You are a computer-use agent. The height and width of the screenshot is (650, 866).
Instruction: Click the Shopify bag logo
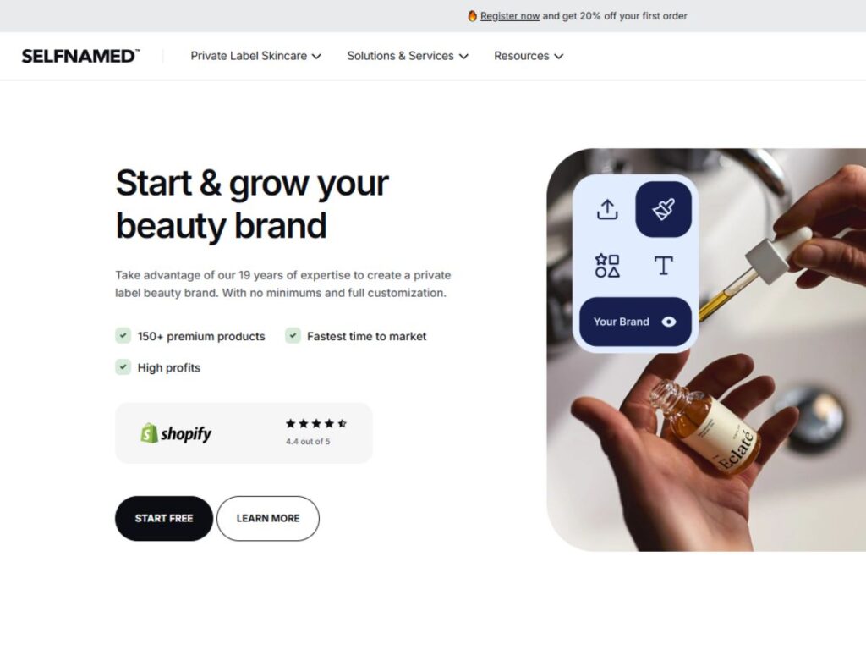[149, 433]
